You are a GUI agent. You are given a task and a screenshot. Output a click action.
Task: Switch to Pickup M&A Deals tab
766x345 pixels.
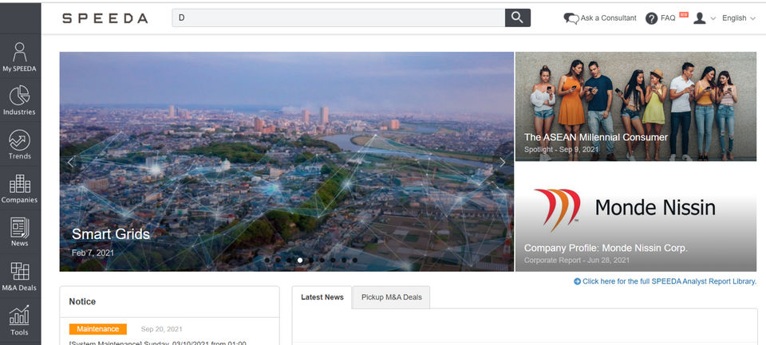(x=391, y=297)
